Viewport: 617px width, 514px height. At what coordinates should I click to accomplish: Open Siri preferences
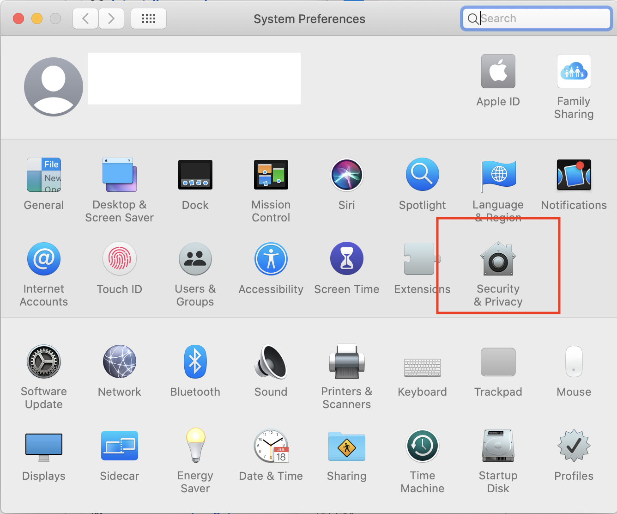(347, 175)
